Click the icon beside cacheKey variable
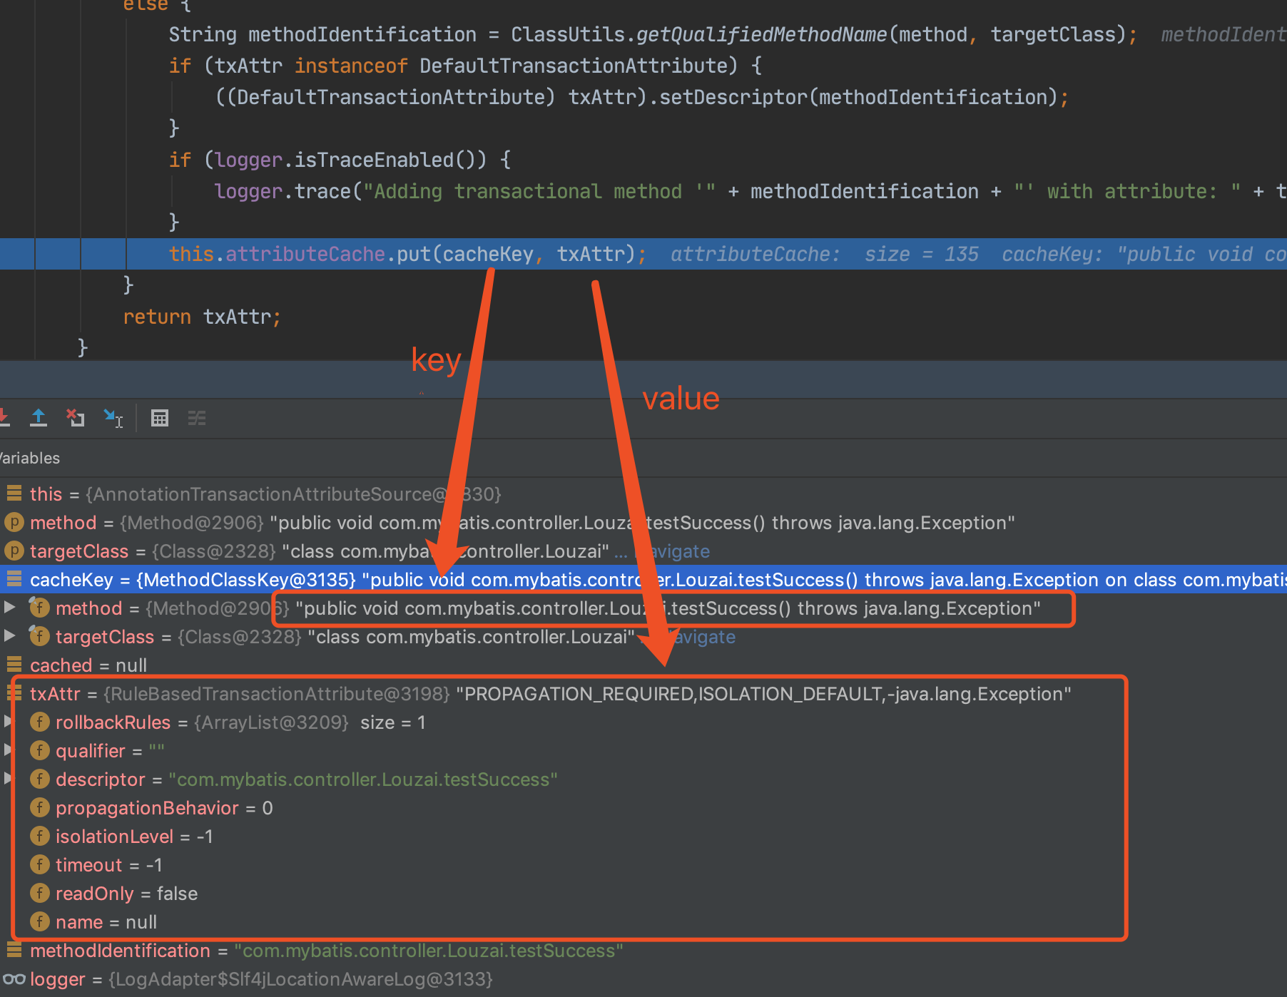Image resolution: width=1287 pixels, height=997 pixels. coord(14,579)
